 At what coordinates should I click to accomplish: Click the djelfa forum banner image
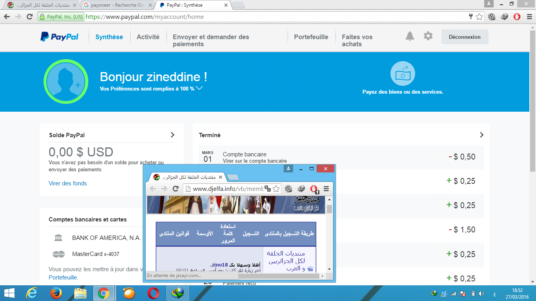(x=236, y=205)
